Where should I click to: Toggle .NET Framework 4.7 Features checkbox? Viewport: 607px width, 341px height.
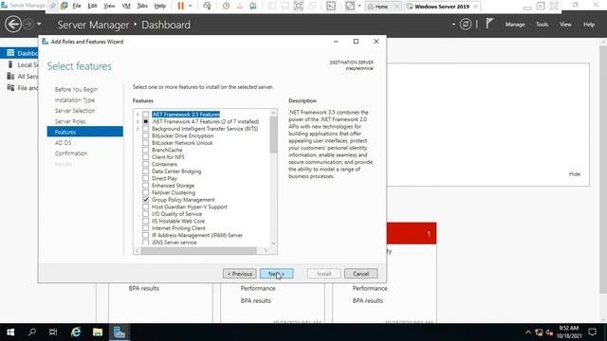(x=145, y=121)
